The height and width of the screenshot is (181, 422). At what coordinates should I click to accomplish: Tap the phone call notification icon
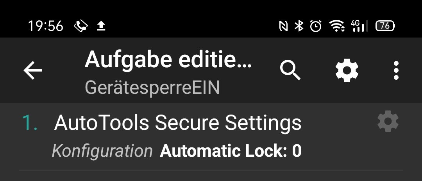(x=81, y=26)
